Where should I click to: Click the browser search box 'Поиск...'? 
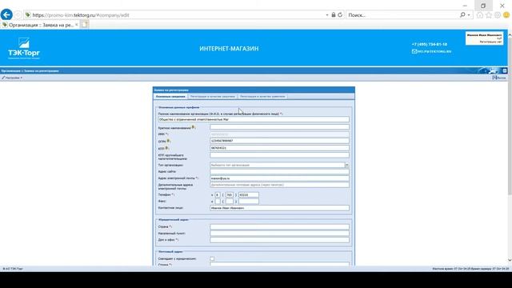(402, 15)
